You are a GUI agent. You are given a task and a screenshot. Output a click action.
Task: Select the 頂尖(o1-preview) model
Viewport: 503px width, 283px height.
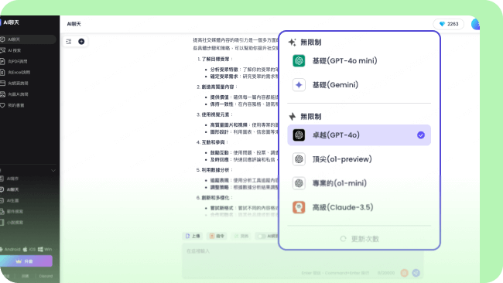click(359, 159)
